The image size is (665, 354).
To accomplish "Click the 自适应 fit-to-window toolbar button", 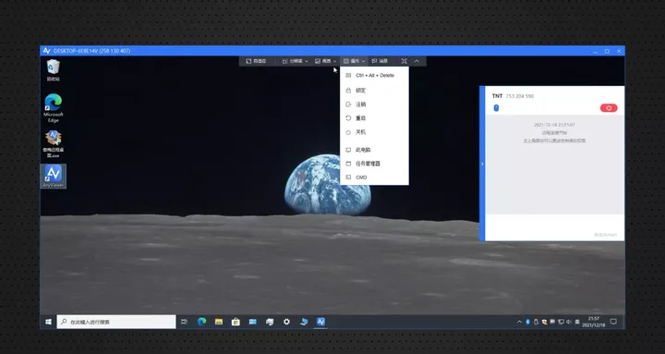I will coord(256,61).
